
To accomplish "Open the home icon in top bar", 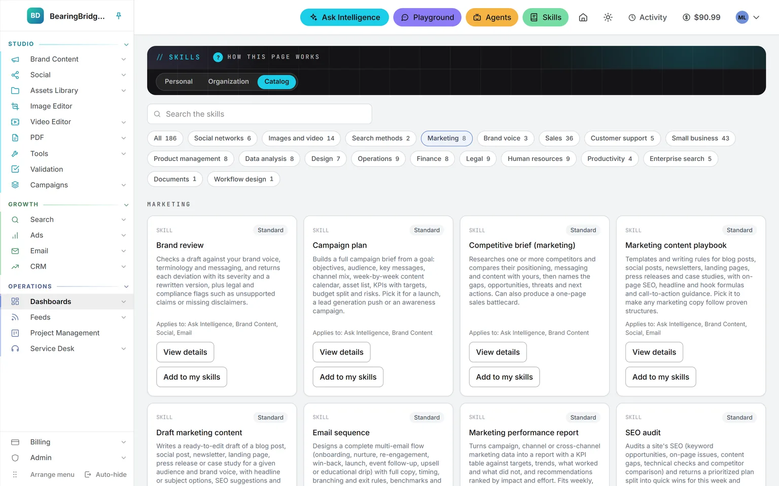I will [x=583, y=17].
